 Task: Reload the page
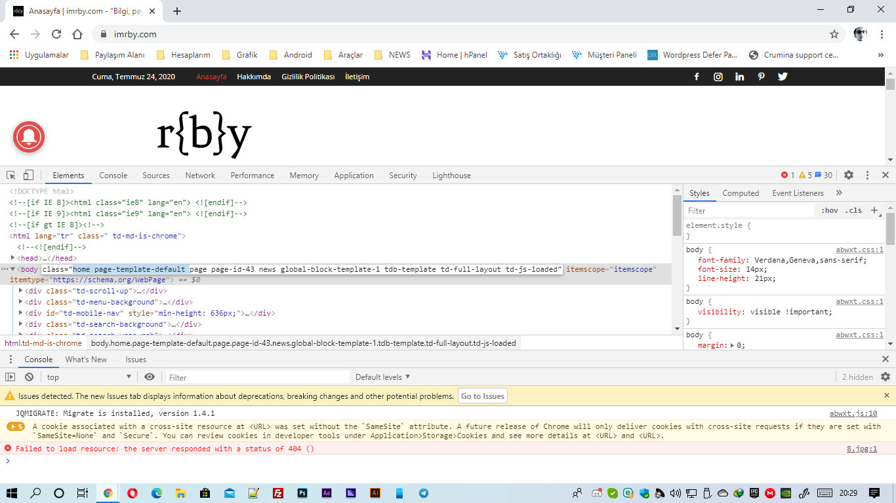[x=56, y=34]
